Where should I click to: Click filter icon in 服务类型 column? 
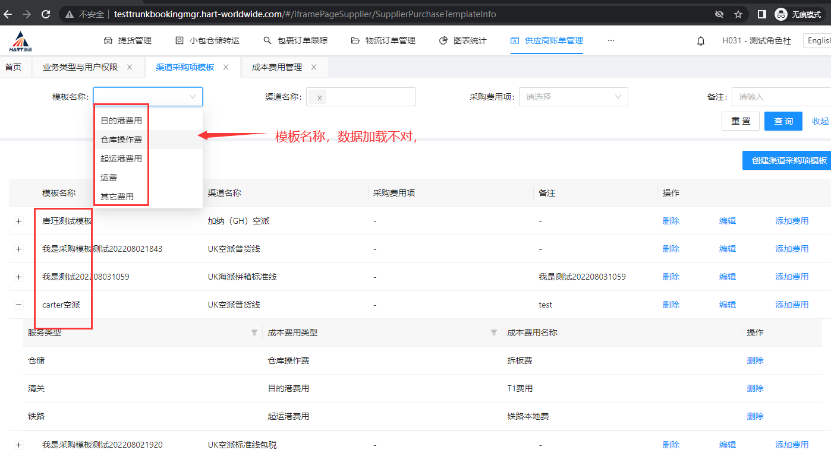coord(254,332)
